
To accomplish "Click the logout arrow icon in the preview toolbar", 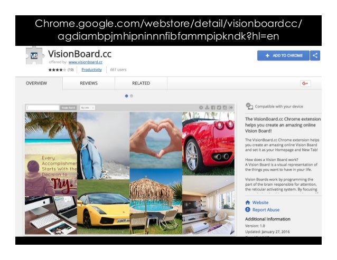I will click(231, 108).
